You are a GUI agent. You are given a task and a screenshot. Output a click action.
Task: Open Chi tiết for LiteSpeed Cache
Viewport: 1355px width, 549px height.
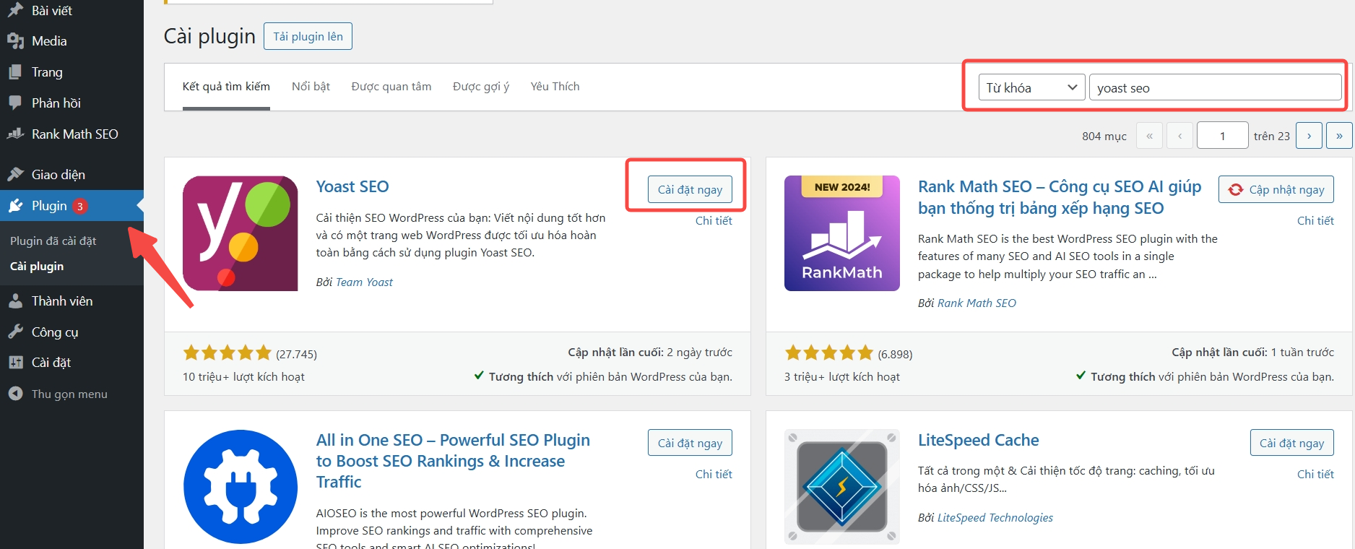[x=1315, y=474]
